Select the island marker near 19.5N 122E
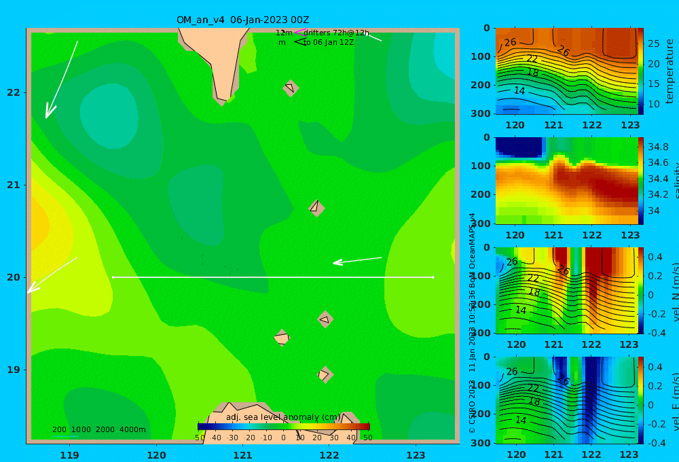This screenshot has height=462, width=679. pos(325,319)
